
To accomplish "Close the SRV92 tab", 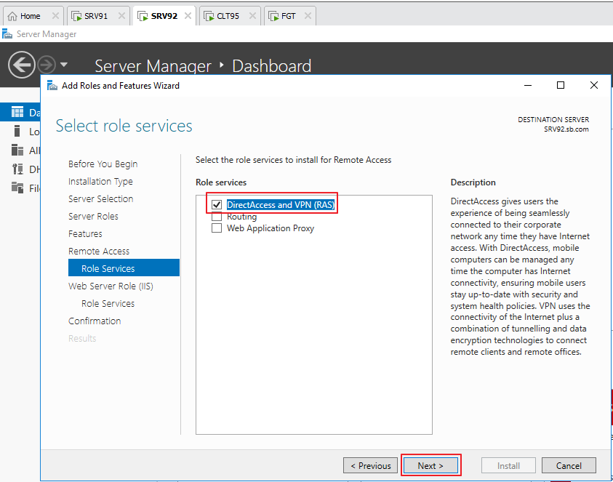I will click(188, 16).
